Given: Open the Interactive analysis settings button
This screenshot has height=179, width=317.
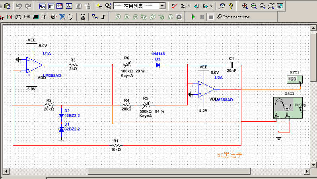Looking at the screenshot, I should 233,17.
